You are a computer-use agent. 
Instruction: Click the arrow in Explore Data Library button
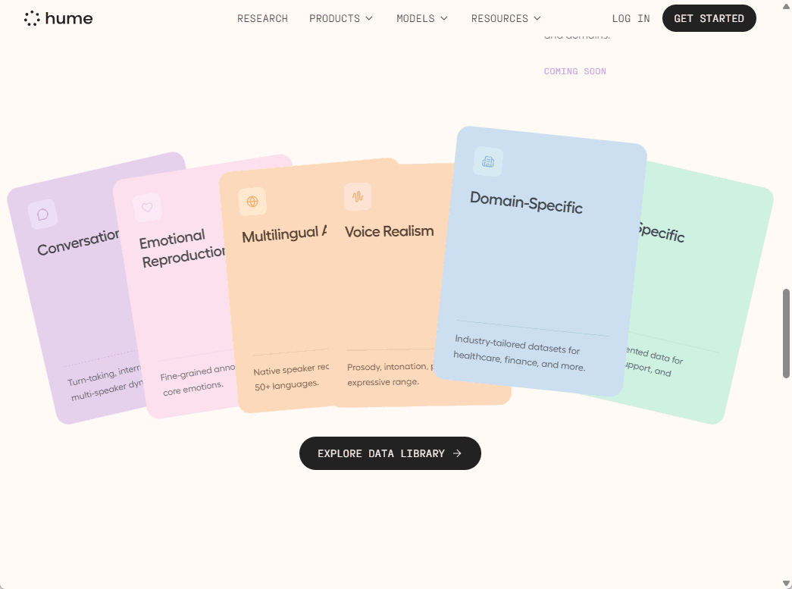pyautogui.click(x=457, y=453)
